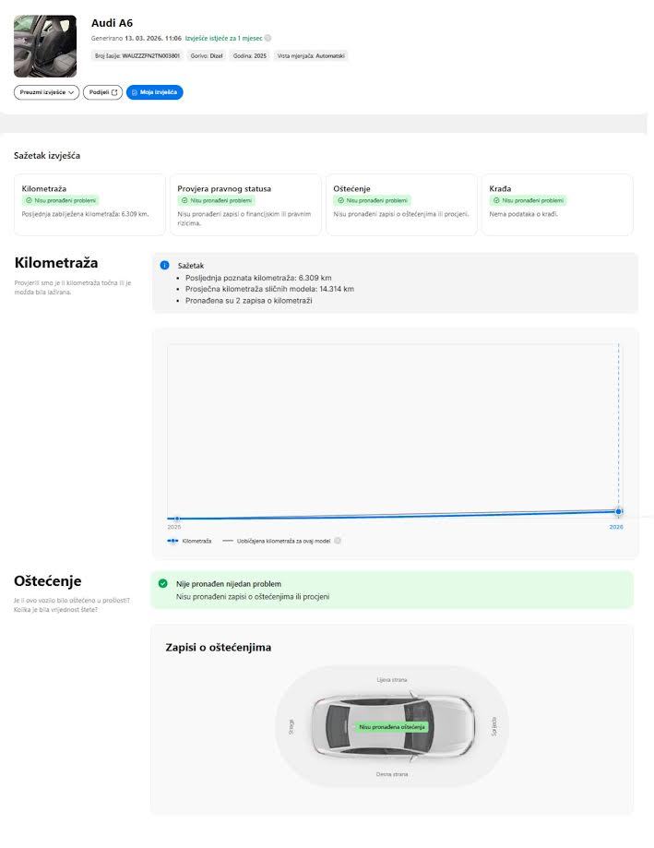Open the Krađa summary card
This screenshot has width=654, height=848.
pos(557,204)
